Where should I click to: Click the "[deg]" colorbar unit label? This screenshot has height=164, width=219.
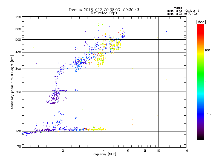pos(201,22)
